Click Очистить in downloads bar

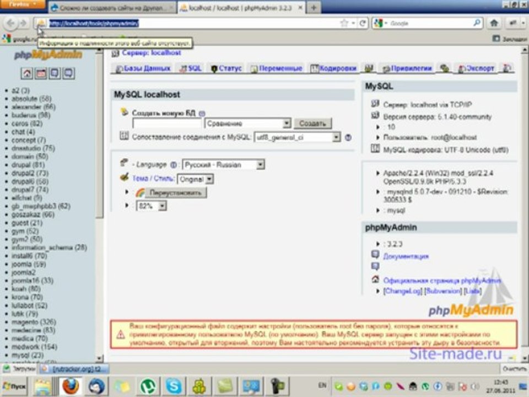click(x=514, y=369)
